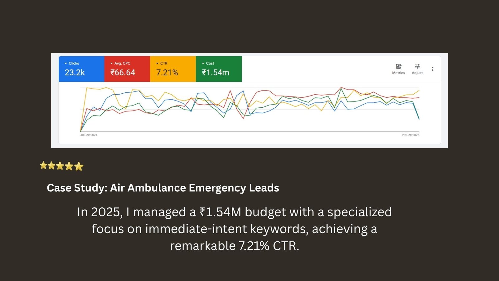Expand the Clicks metric dropdown arrow

tap(66, 63)
